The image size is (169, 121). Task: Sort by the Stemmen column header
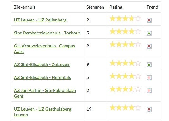click(x=95, y=7)
